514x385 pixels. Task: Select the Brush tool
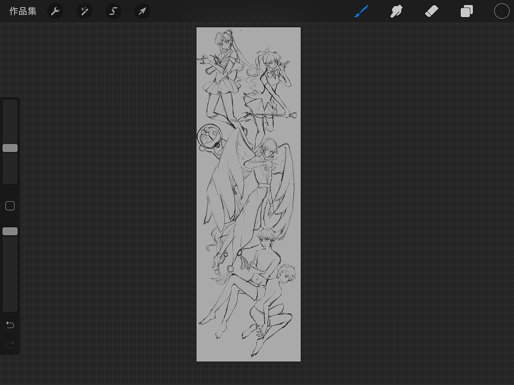click(x=361, y=11)
